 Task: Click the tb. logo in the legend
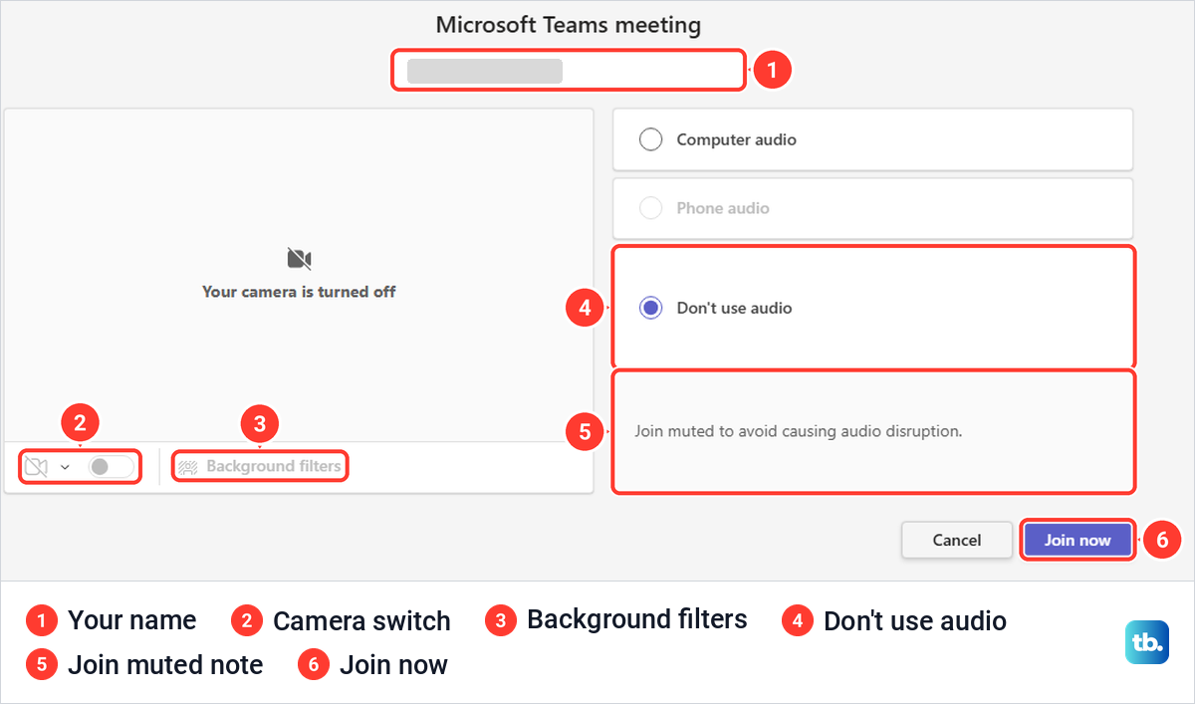[x=1147, y=642]
